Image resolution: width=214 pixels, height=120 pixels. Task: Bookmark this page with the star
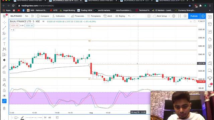(x=190, y=6)
